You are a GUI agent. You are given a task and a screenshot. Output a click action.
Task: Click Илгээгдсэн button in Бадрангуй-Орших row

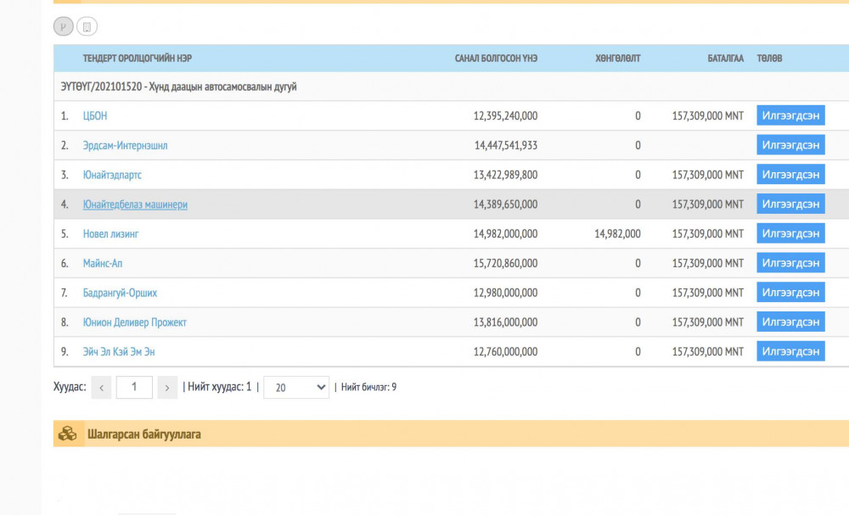pyautogui.click(x=790, y=292)
